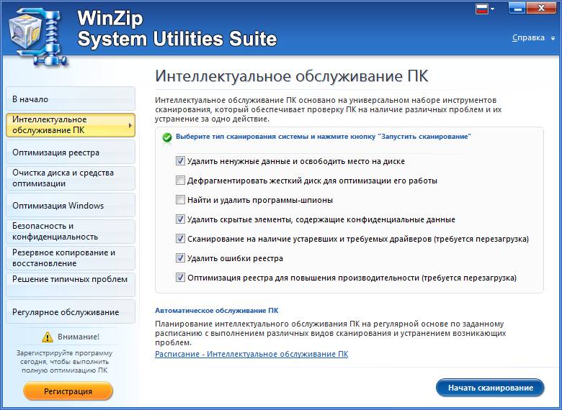562x410 pixels.
Task: Click the green checkmark shield icon
Action: (x=167, y=137)
